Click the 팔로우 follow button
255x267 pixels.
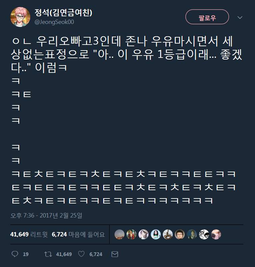click(x=207, y=17)
